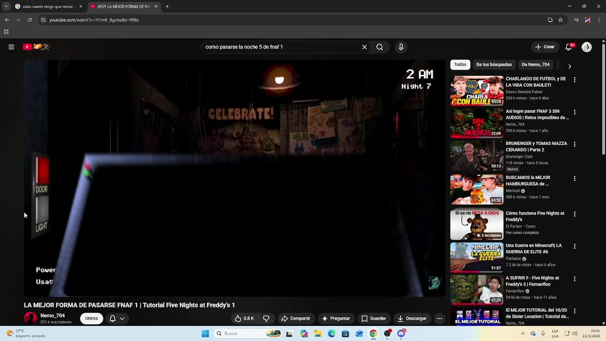Select the De tus búsquedas chip
Viewport: 606px width, 341px height.
pos(494,64)
